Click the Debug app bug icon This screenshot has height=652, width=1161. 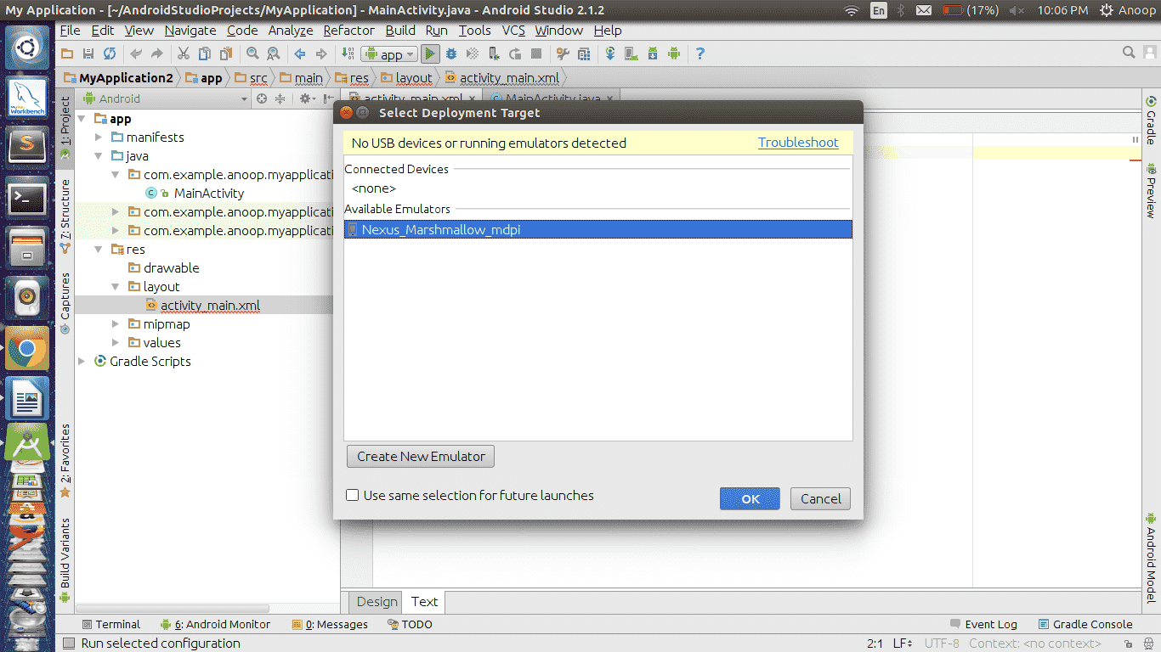pyautogui.click(x=451, y=53)
